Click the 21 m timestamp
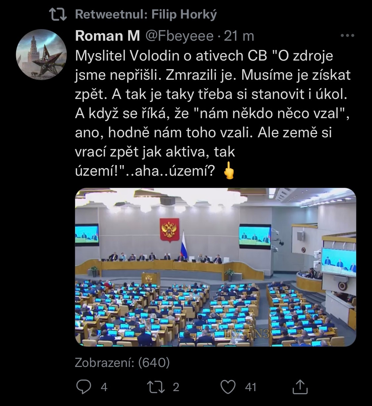This screenshot has width=372, height=406. pos(239,36)
